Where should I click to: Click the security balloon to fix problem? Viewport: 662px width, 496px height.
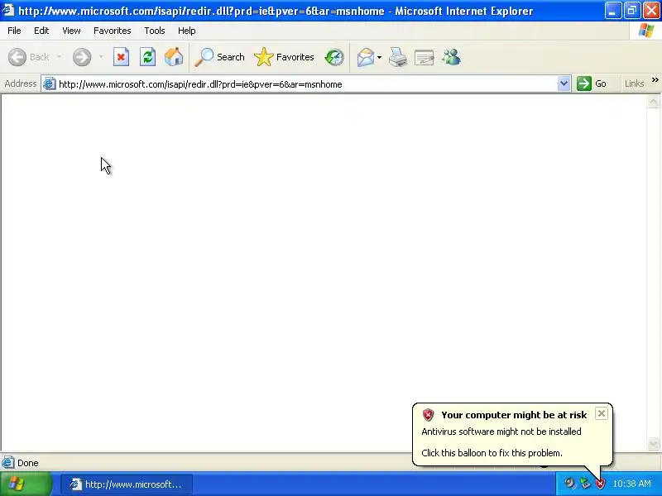pyautogui.click(x=511, y=435)
